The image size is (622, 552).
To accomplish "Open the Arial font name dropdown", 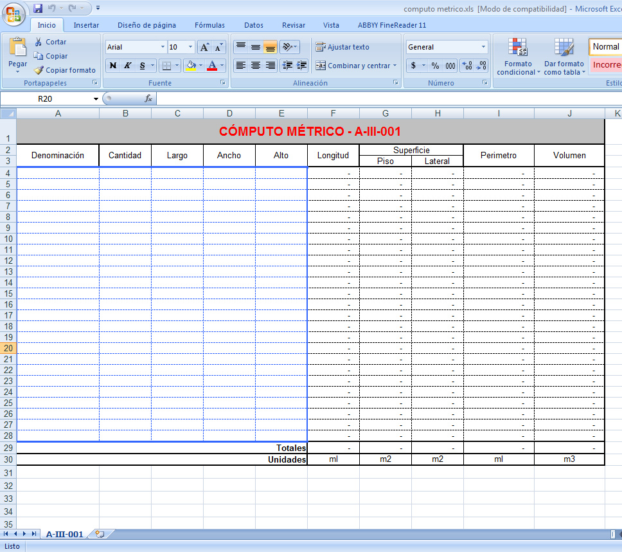I will tap(162, 47).
